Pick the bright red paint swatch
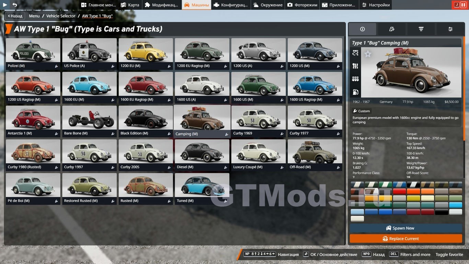The height and width of the screenshot is (264, 469). pos(399,191)
